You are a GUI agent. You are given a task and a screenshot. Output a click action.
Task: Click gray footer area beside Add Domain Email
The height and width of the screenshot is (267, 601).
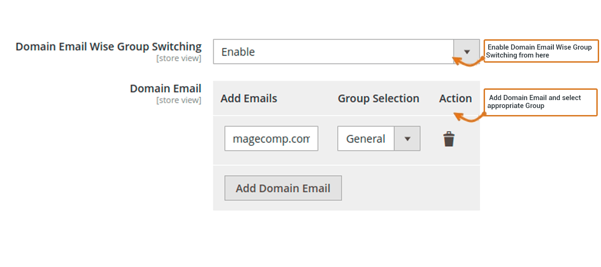coord(411,188)
